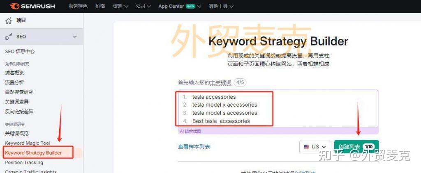Open SEO 信息中心 in sidebar
Viewport: 421px width, 173px height.
pos(20,51)
